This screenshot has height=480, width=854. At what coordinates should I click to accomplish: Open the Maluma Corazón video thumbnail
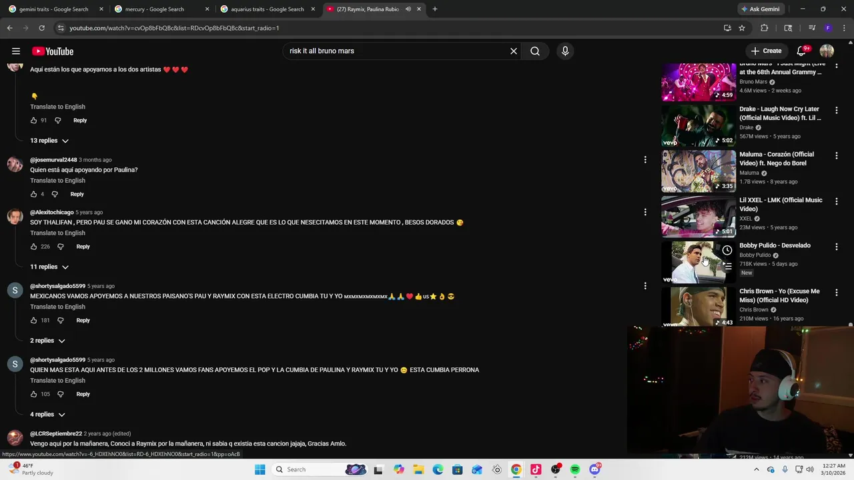coord(699,171)
